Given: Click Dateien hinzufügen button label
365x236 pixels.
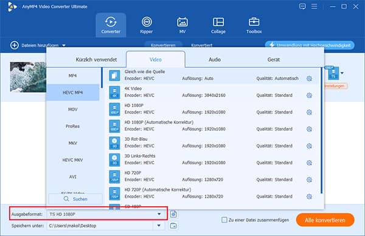Looking at the screenshot, I should coord(40,46).
